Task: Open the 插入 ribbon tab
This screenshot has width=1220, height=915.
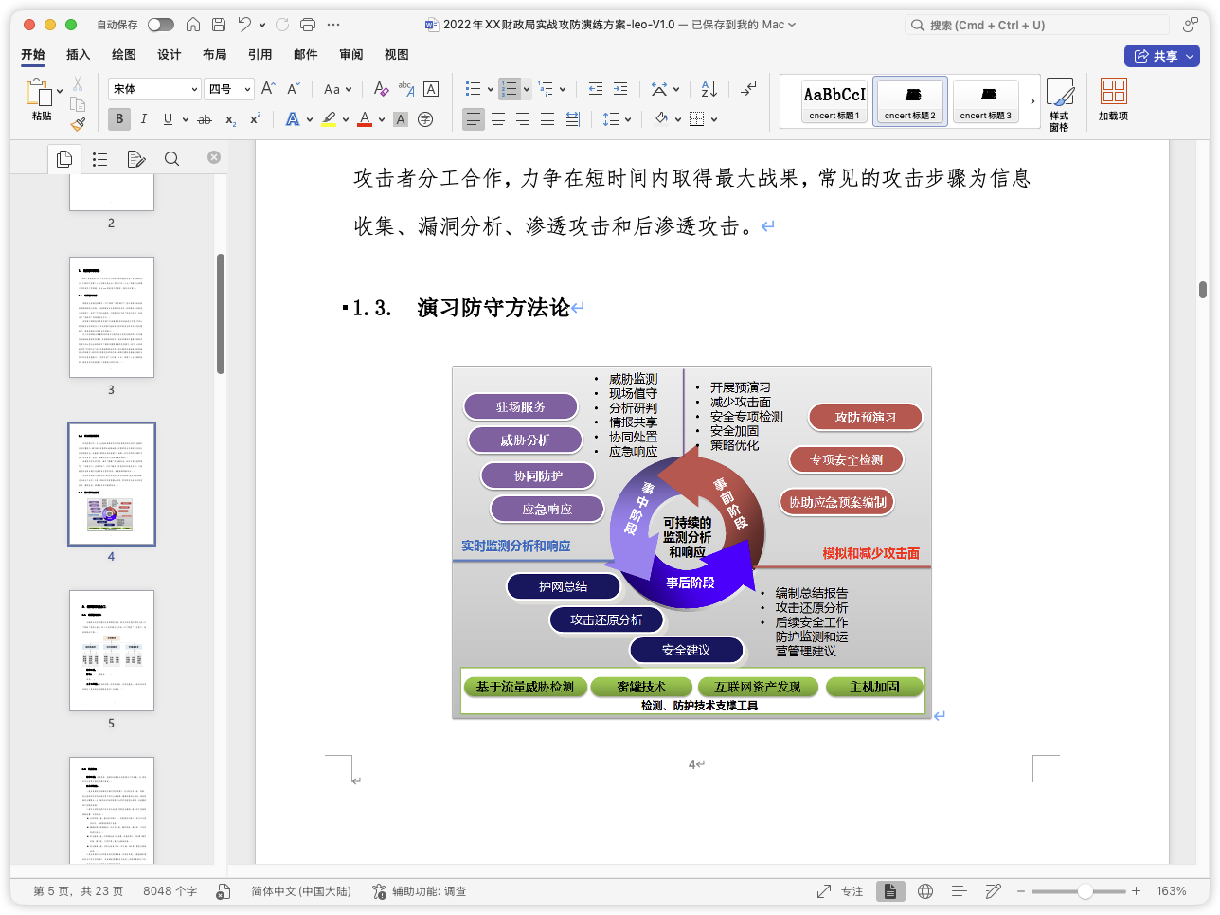Action: click(78, 55)
